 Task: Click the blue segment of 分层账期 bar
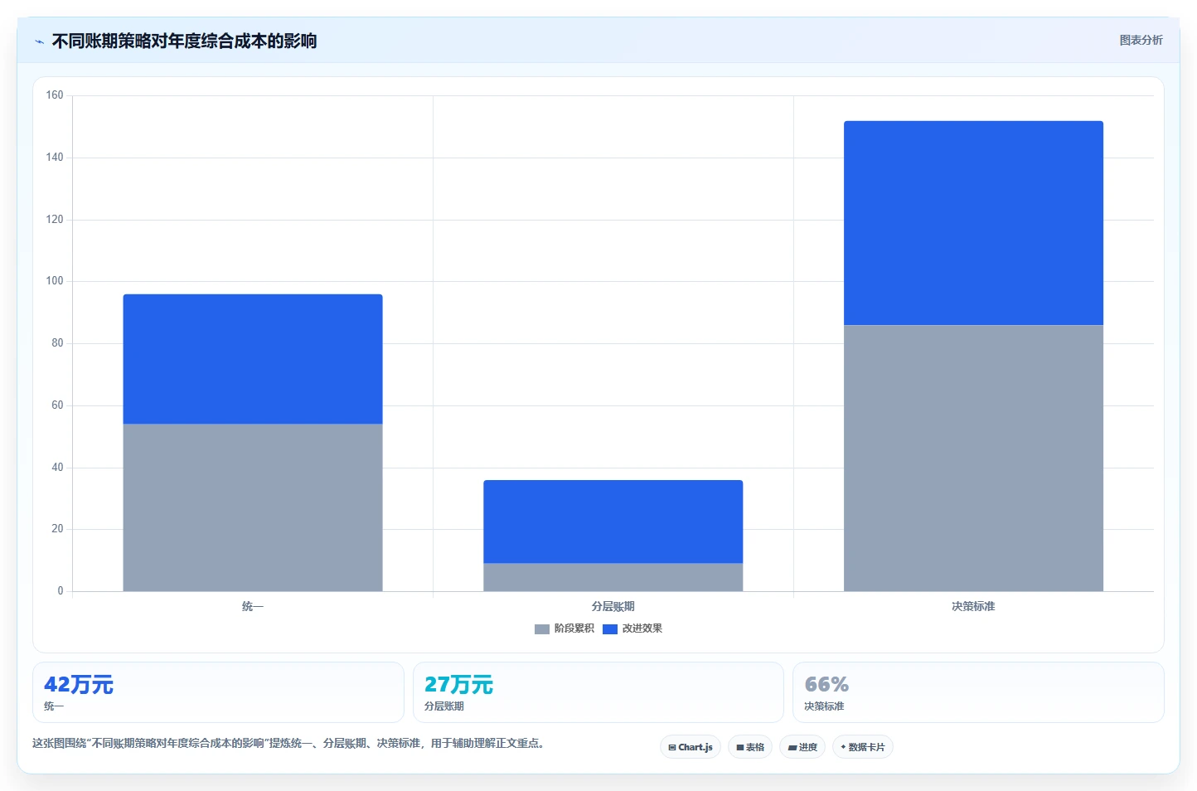pos(613,522)
